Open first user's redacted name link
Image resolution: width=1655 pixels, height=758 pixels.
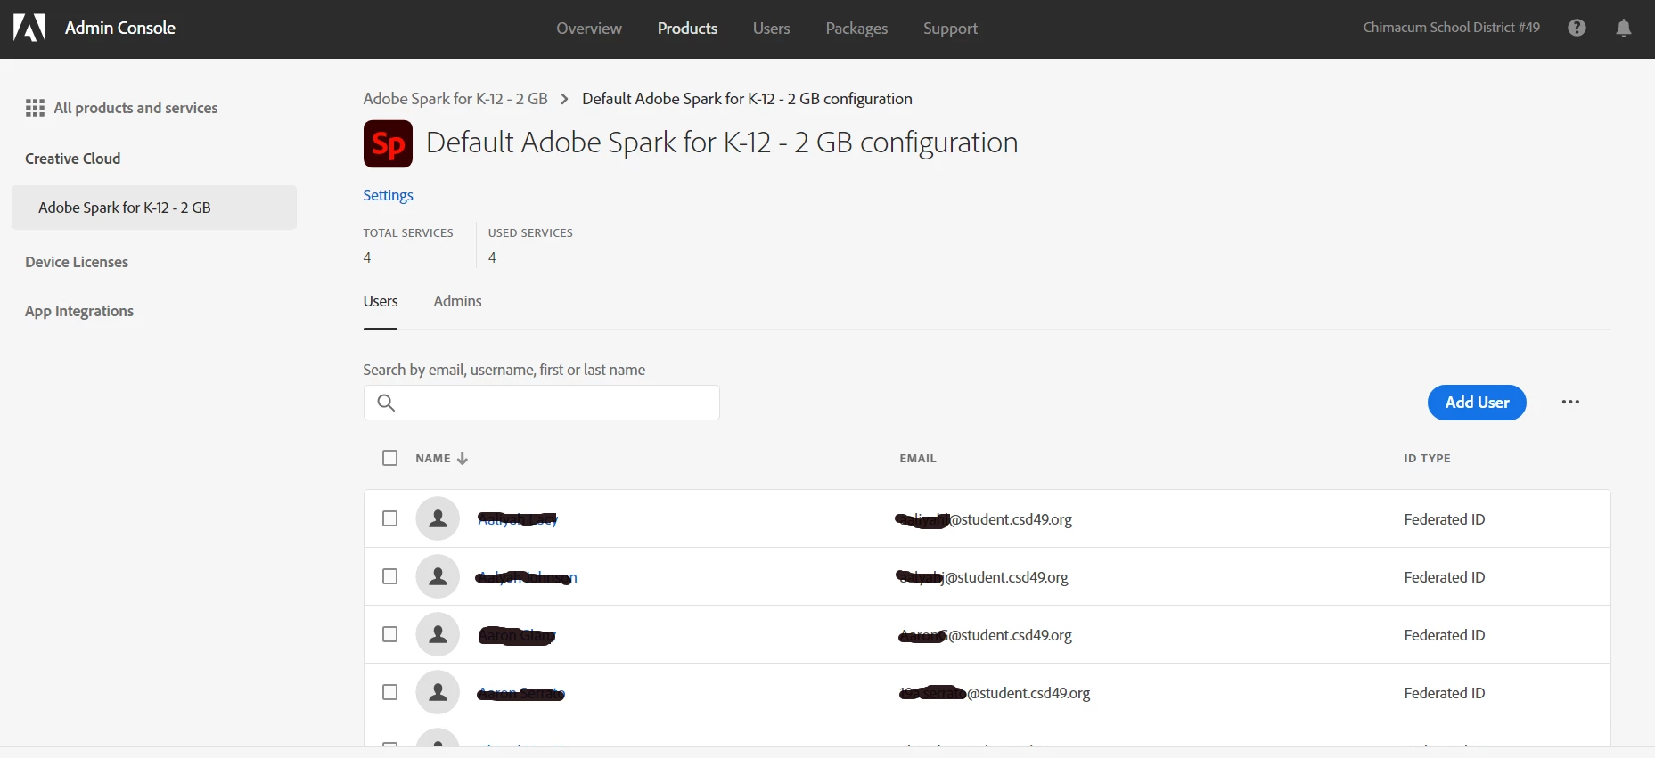coord(517,519)
